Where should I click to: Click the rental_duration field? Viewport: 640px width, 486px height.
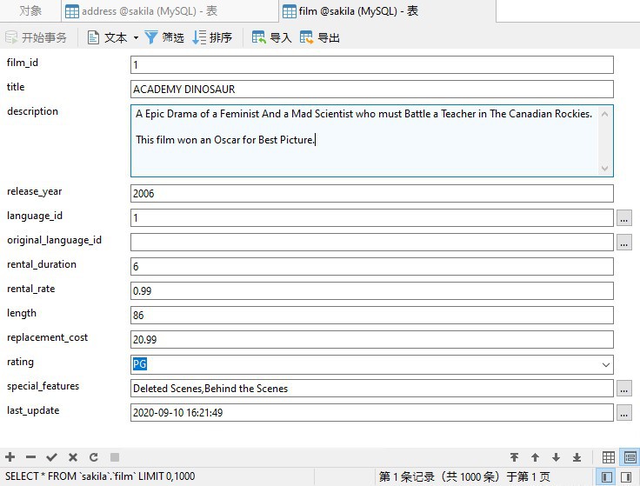click(x=372, y=266)
